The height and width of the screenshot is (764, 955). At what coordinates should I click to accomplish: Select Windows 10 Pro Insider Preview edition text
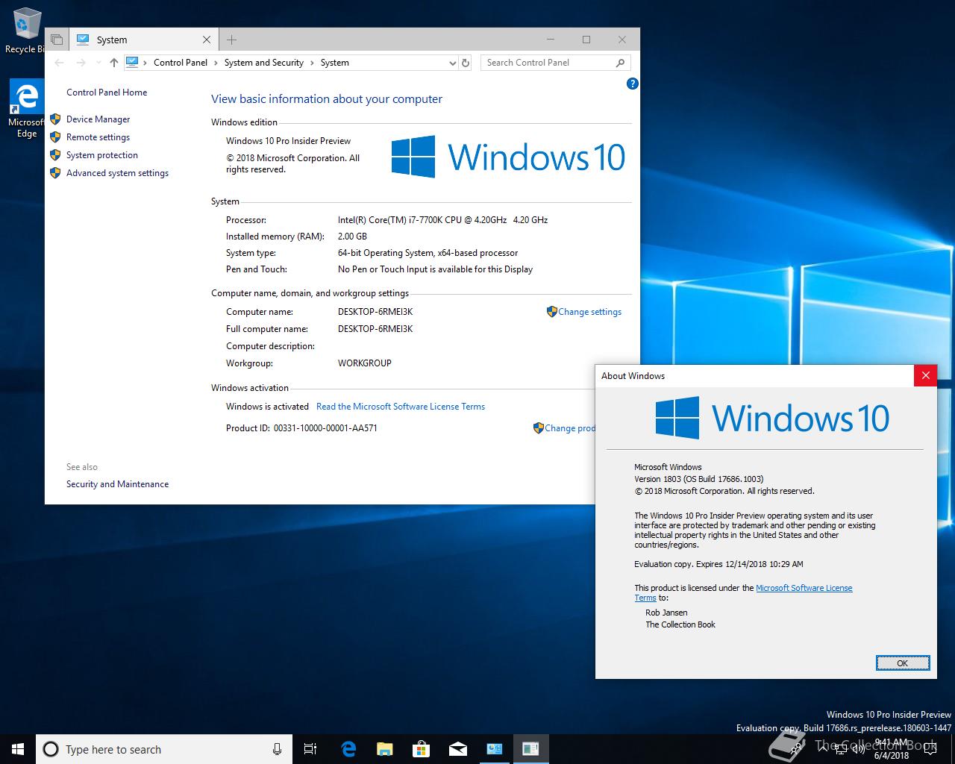(288, 141)
